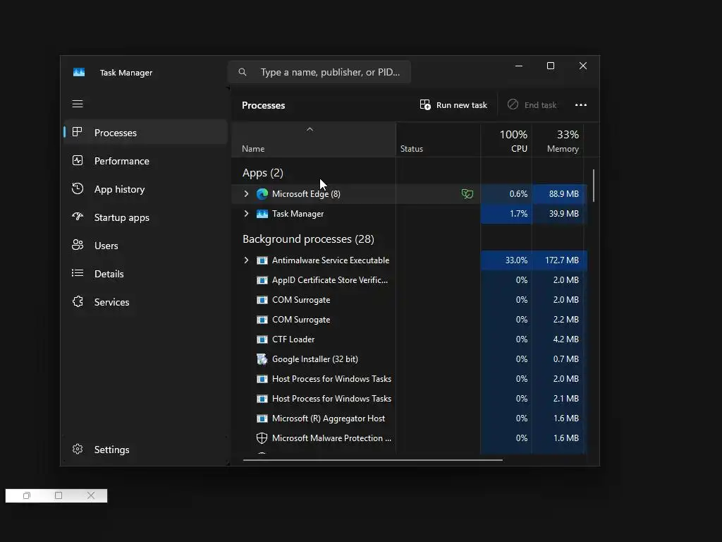
Task: Open the Processes page
Action: 145,132
